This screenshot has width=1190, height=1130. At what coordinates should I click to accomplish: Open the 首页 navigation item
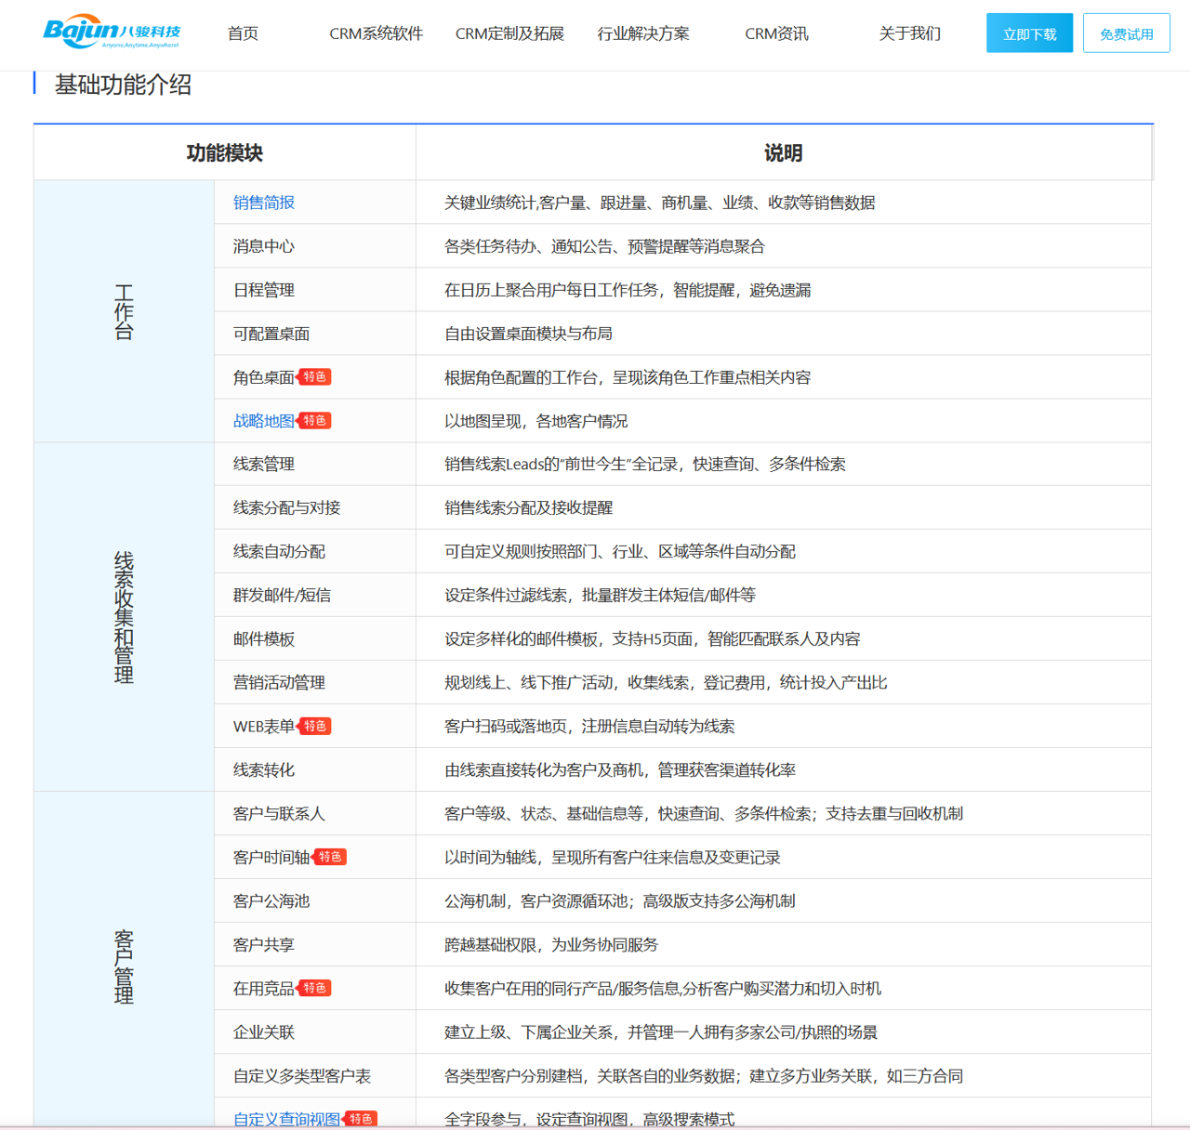tap(243, 33)
